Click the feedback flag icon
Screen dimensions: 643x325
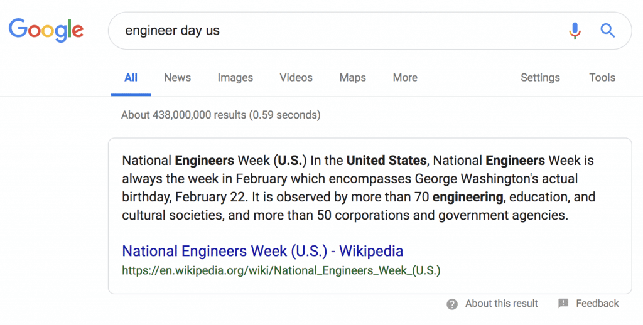point(563,304)
